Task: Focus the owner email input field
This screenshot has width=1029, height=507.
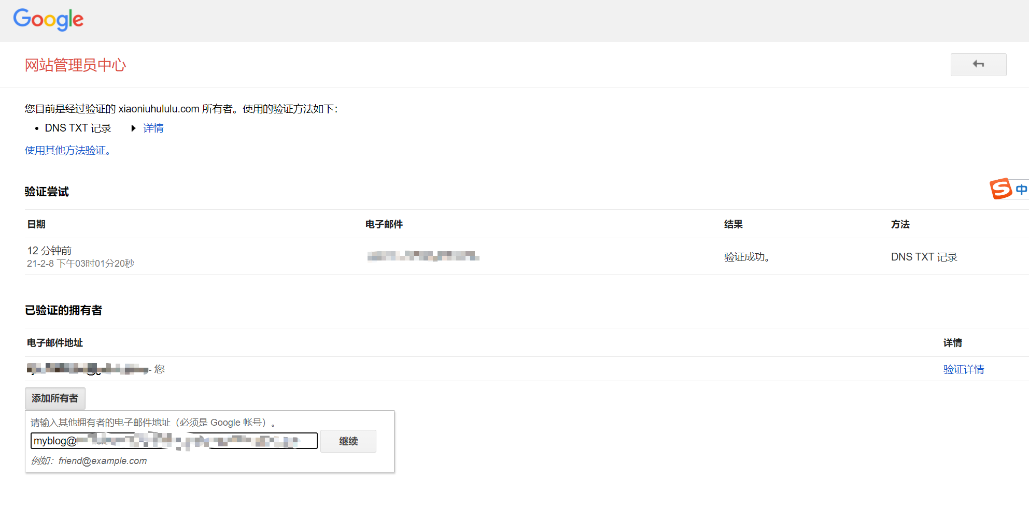Action: 174,441
